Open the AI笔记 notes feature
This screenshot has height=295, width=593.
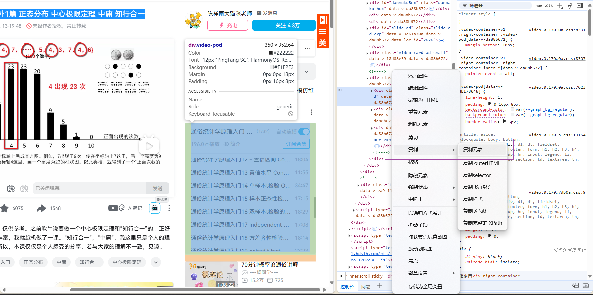[125, 208]
